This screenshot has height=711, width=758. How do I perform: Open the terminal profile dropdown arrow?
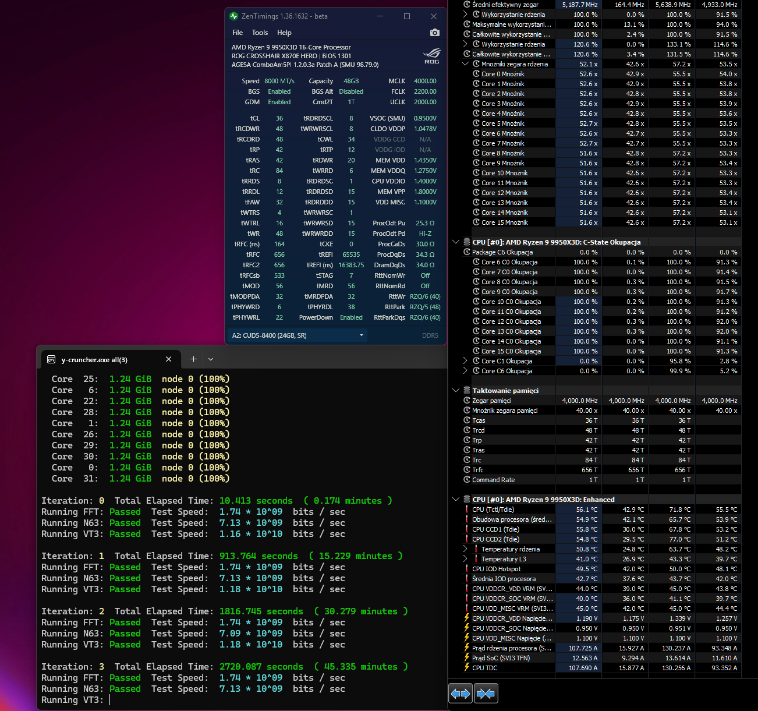coord(211,359)
